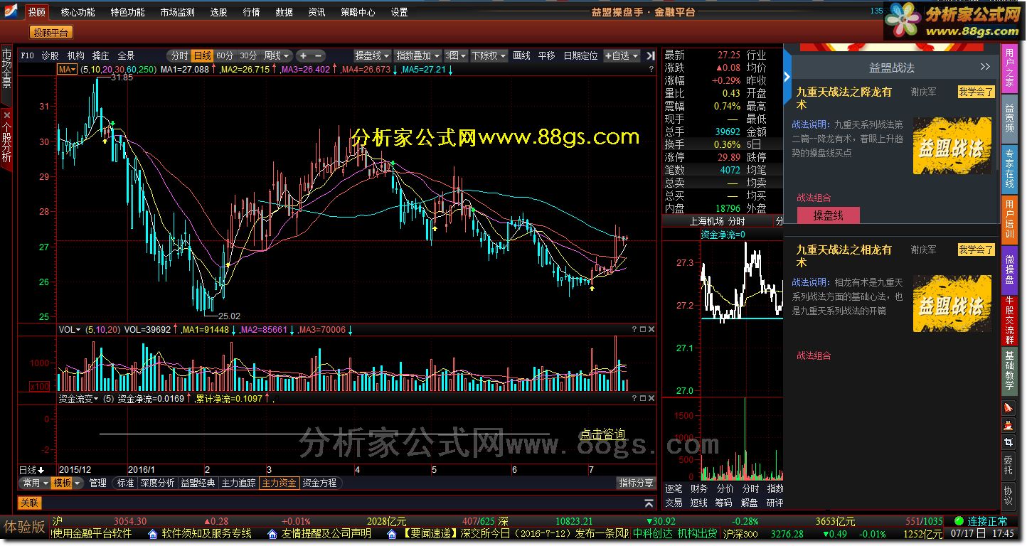Collapse the side panel with the blue arrow handle

pyautogui.click(x=787, y=77)
